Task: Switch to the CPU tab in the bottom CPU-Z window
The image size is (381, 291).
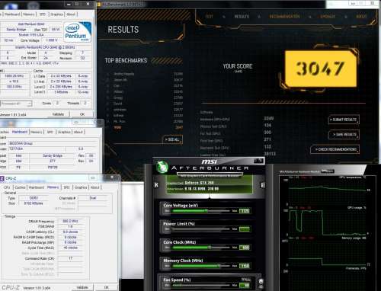Action: [x=7, y=187]
